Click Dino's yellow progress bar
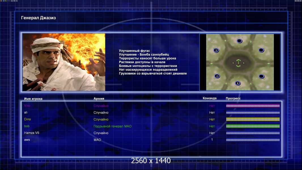The image size is (302, 170). click(253, 119)
